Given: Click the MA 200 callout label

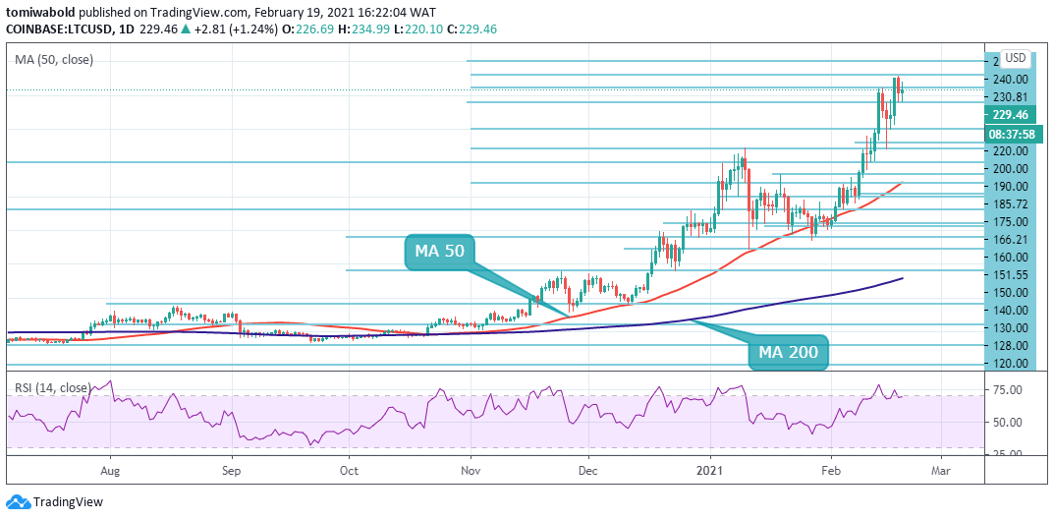Looking at the screenshot, I should pos(789,352).
